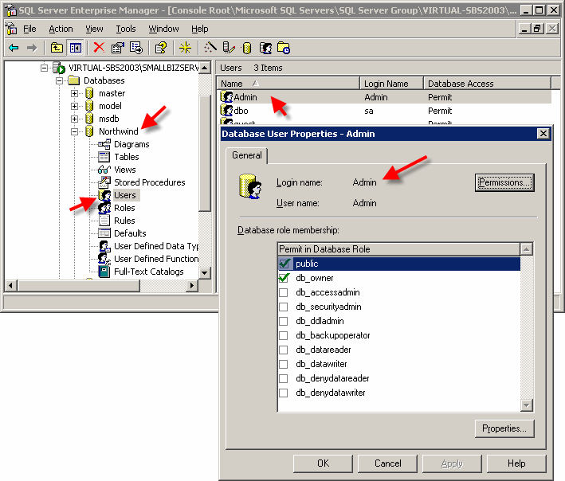This screenshot has height=481, width=565.
Task: Open the Help menu in the menu bar
Action: point(200,29)
